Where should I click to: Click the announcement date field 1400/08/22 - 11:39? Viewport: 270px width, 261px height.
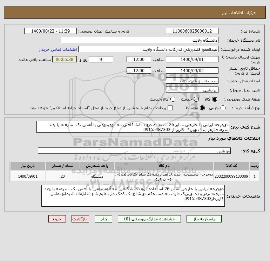[x=50, y=31]
